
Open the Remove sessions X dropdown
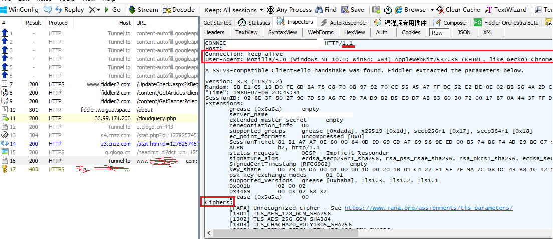[94, 10]
